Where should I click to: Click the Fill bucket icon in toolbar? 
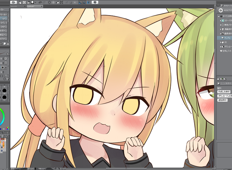[x=57, y=2]
